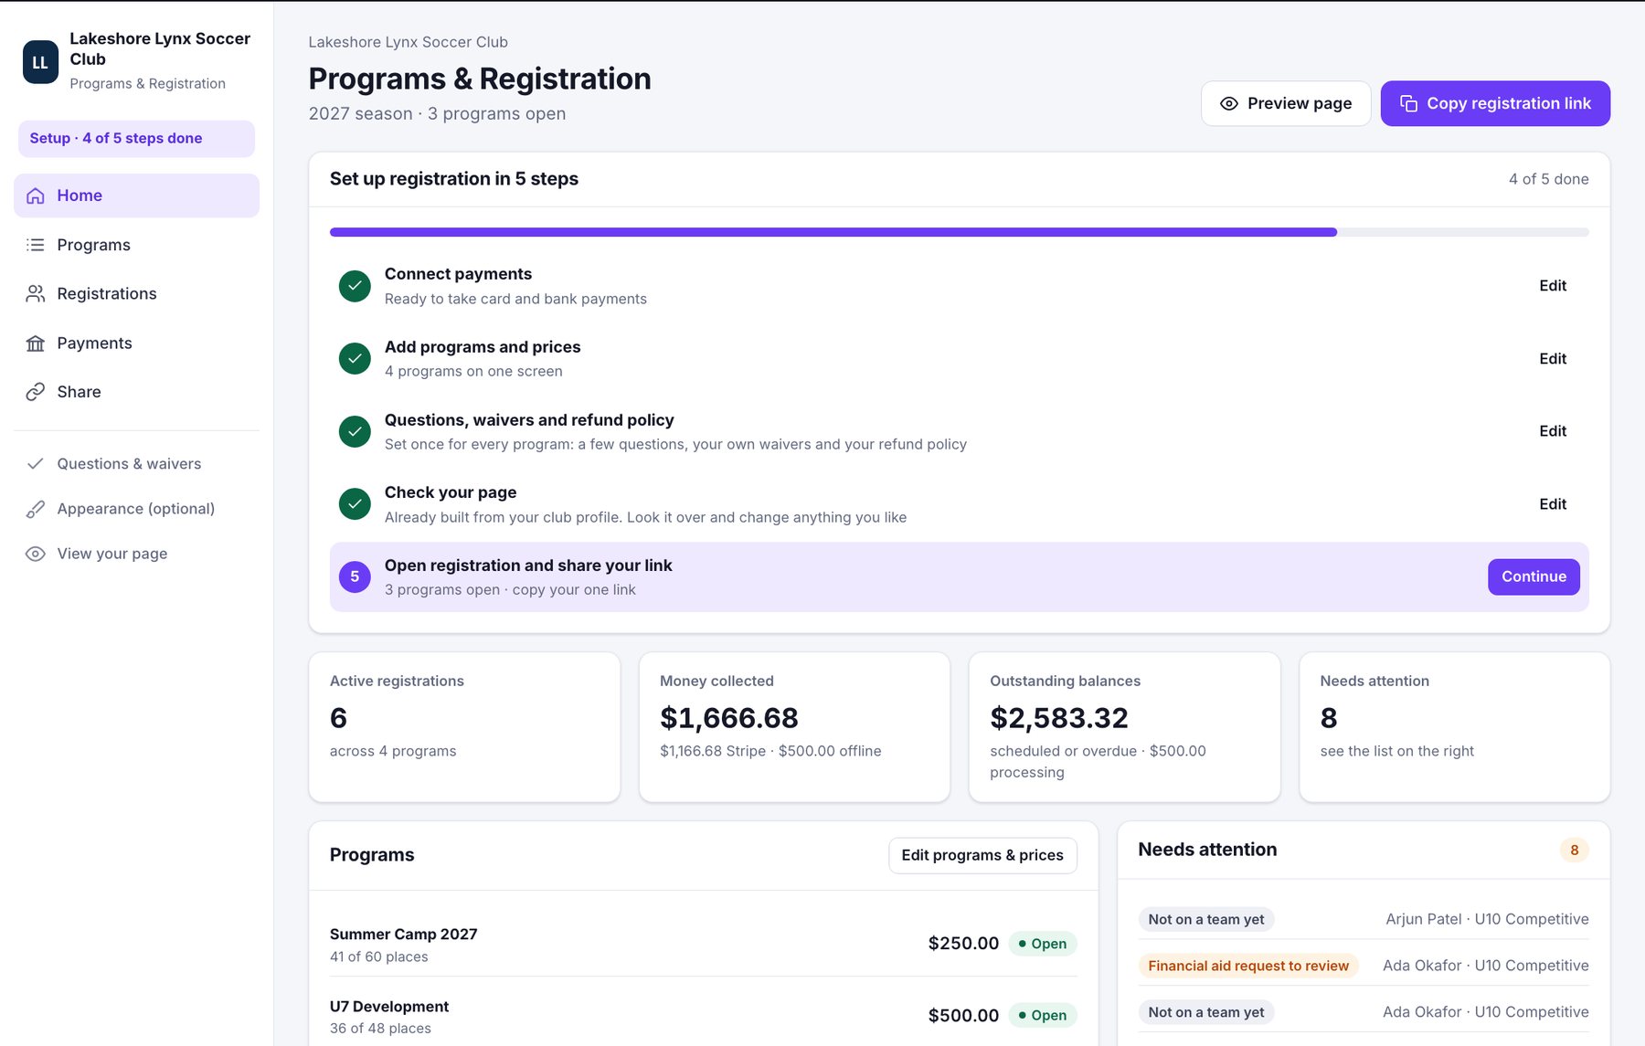Copy the registration link
1645x1046 pixels.
pyautogui.click(x=1495, y=103)
